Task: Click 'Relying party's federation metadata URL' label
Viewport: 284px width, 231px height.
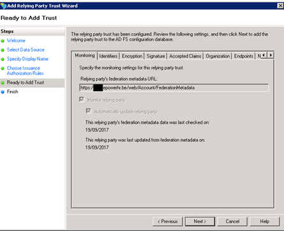Action: tap(119, 79)
